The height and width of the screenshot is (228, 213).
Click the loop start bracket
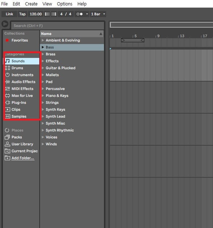coord(123,40)
